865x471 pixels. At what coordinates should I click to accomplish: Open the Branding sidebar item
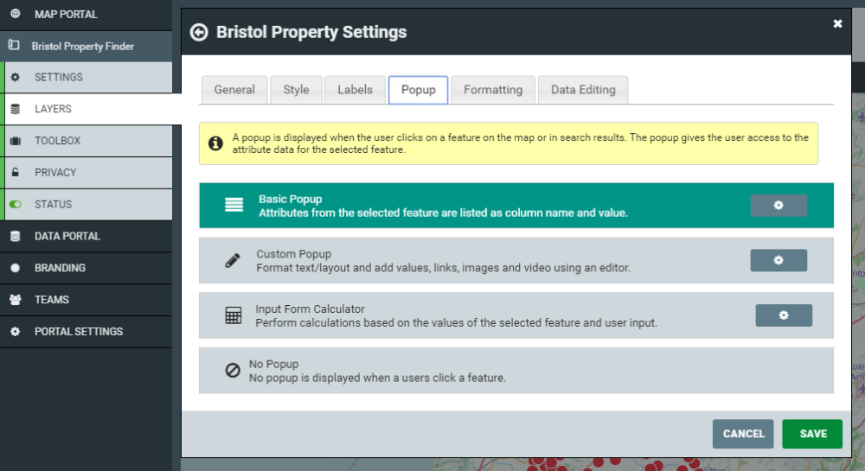point(86,268)
